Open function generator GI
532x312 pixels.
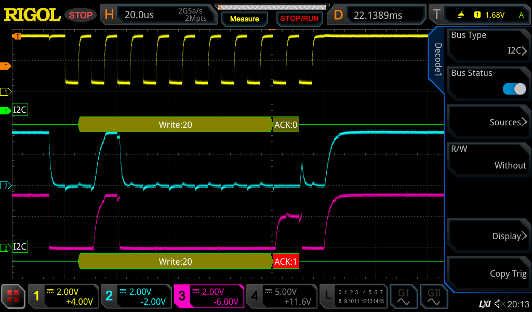click(x=403, y=296)
